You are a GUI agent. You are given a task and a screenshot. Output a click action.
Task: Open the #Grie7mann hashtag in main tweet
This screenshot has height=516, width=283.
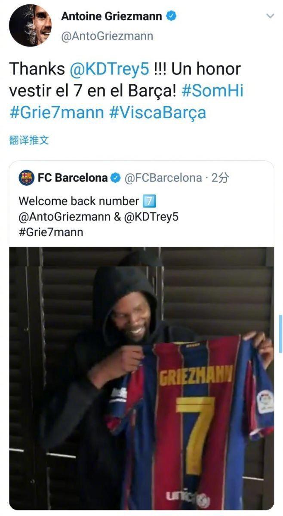(x=56, y=113)
